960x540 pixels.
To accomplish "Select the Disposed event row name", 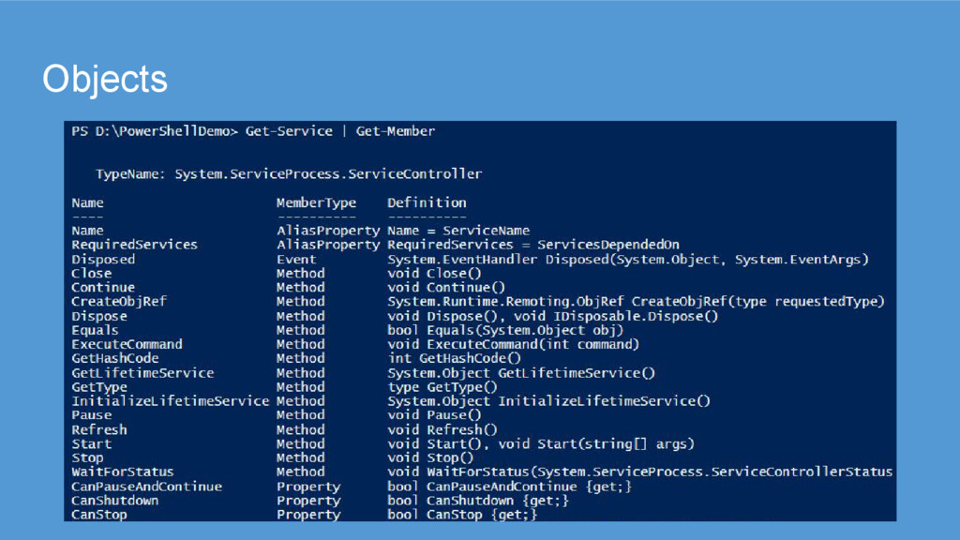I will (x=103, y=259).
